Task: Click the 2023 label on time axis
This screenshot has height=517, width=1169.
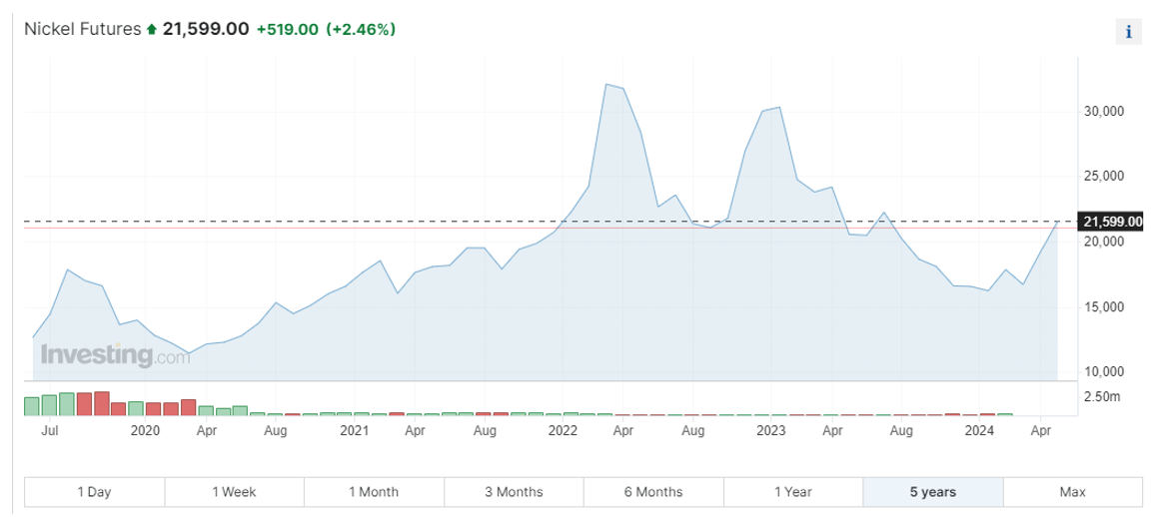Action: coord(770,431)
